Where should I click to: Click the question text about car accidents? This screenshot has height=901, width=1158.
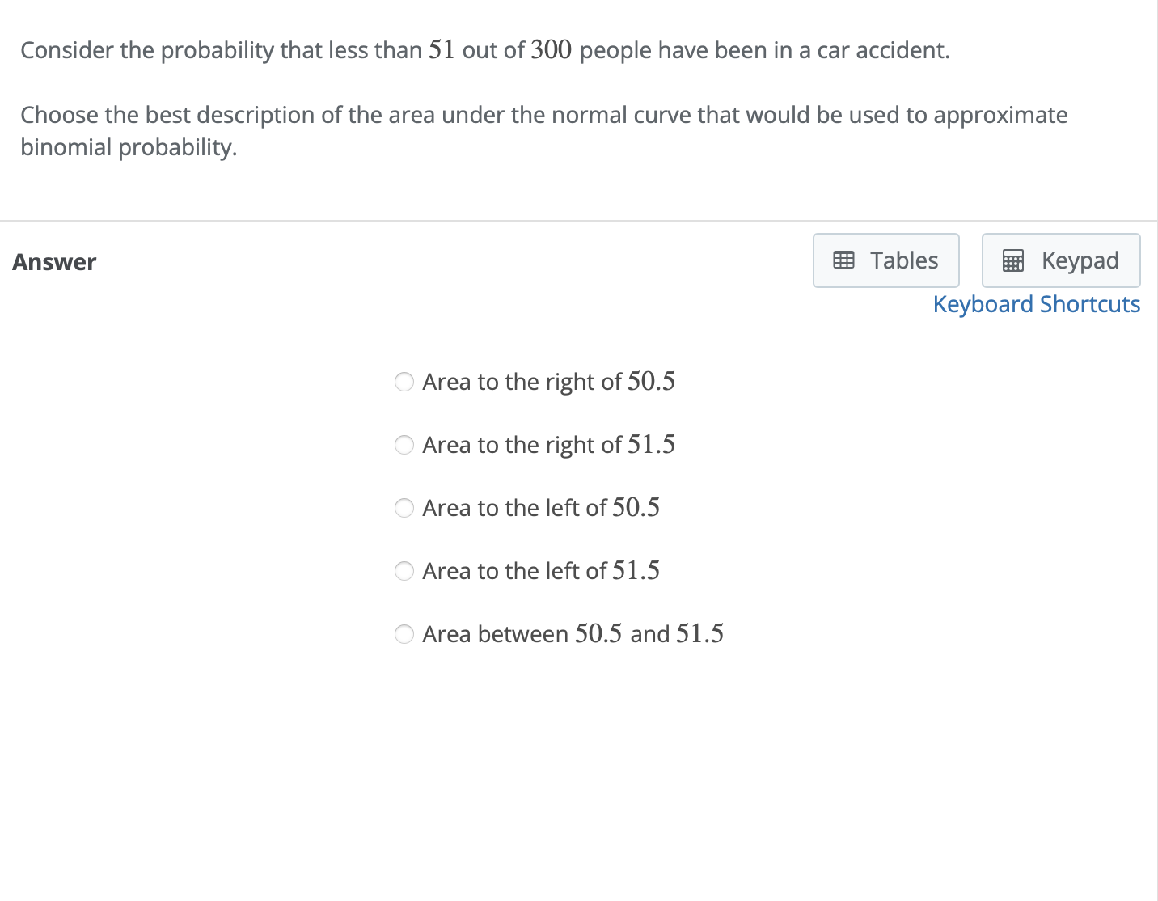484,50
